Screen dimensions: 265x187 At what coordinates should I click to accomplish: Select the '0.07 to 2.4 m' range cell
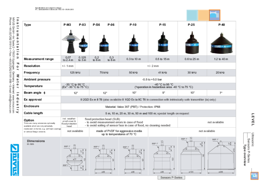pos(68,59)
